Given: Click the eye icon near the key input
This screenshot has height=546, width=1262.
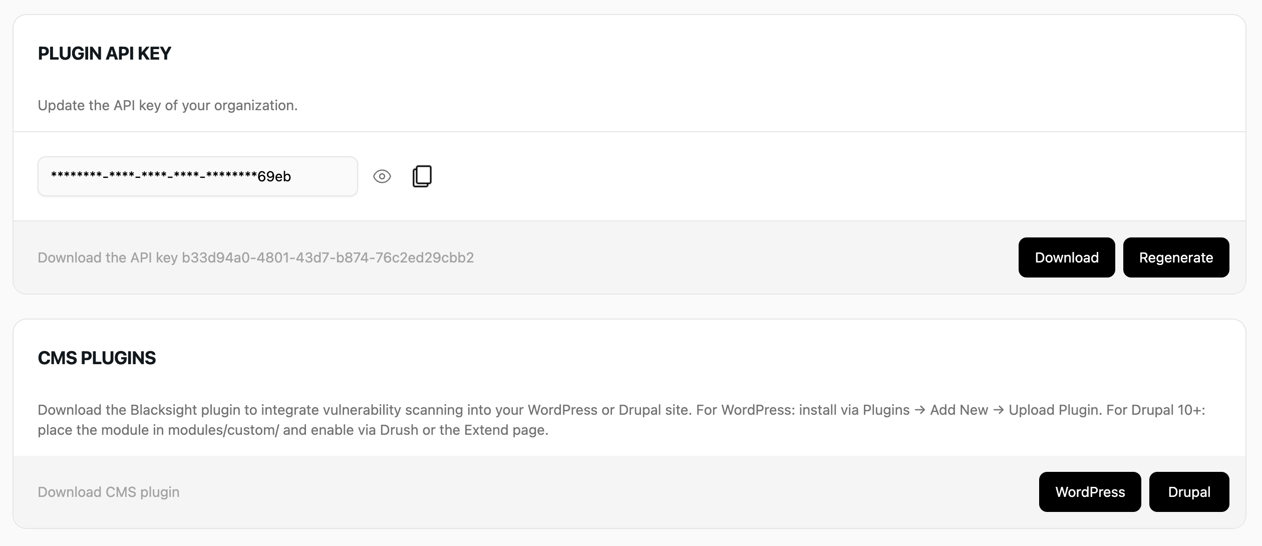Looking at the screenshot, I should pos(382,176).
